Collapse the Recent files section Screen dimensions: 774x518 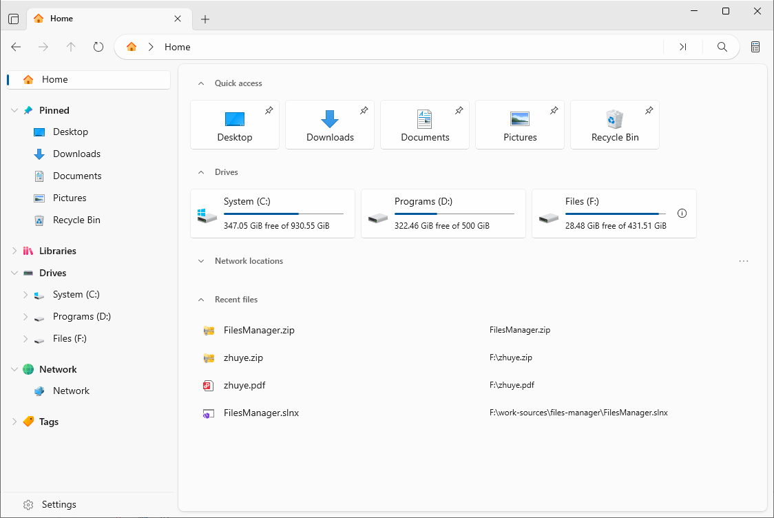[x=201, y=300]
